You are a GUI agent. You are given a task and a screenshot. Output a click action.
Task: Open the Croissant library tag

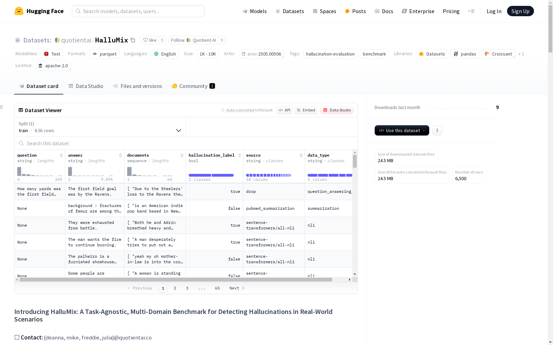pyautogui.click(x=498, y=54)
